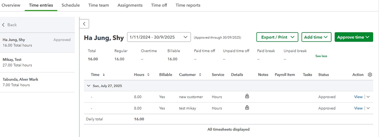
Task: Sort by Customer column
Action: tap(200, 75)
